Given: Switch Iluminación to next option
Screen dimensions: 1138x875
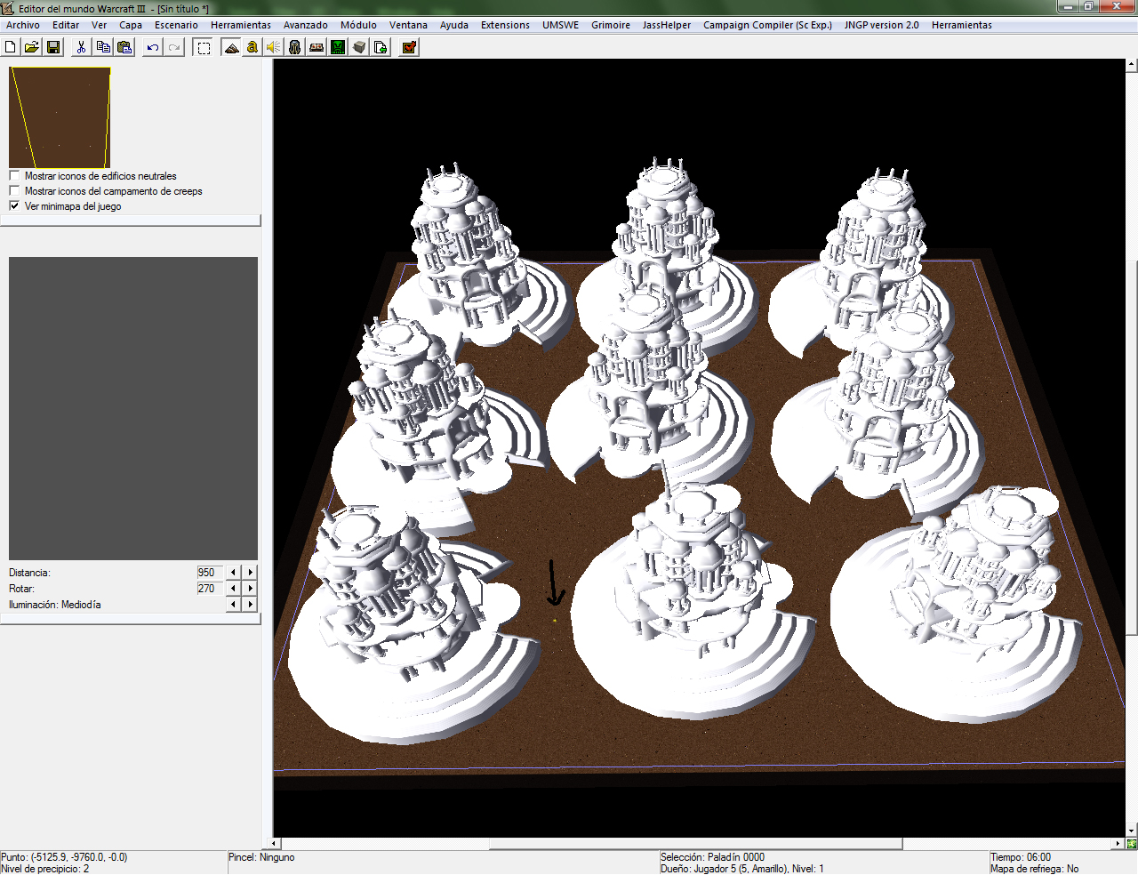Looking at the screenshot, I should pos(251,605).
